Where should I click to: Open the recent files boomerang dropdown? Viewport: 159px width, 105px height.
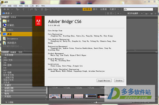click(x=18, y=10)
